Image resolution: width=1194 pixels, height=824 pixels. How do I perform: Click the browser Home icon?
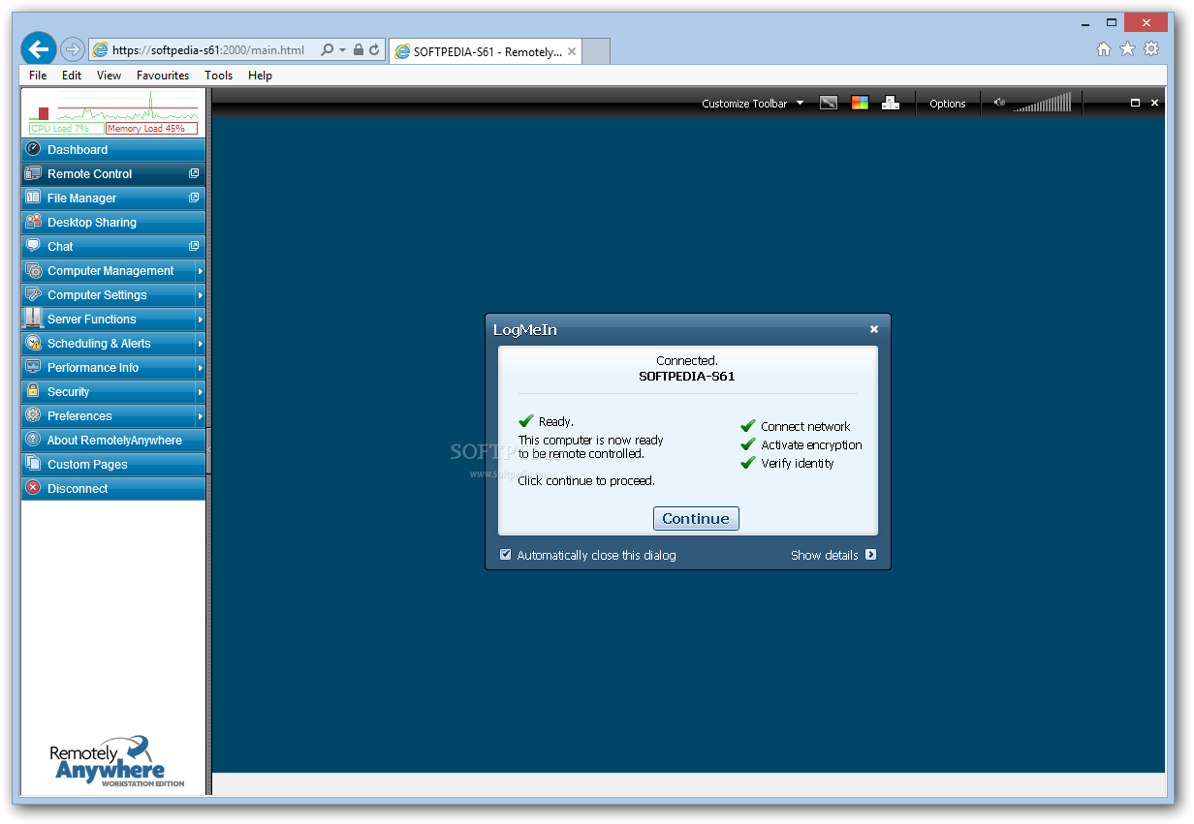click(x=1104, y=49)
